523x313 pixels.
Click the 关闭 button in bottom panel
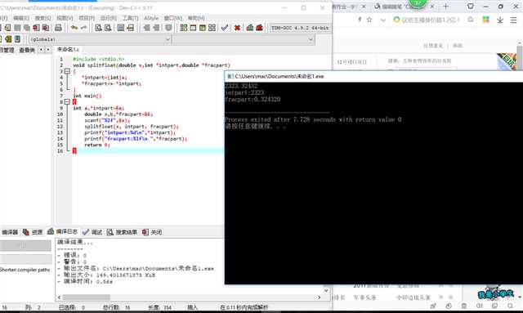pyautogui.click(x=153, y=232)
